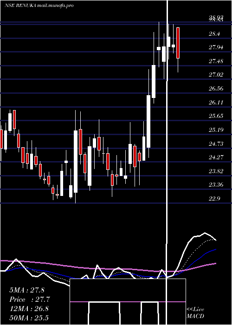
Task: Click the 27.94 price axis label
Action: click(x=216, y=47)
